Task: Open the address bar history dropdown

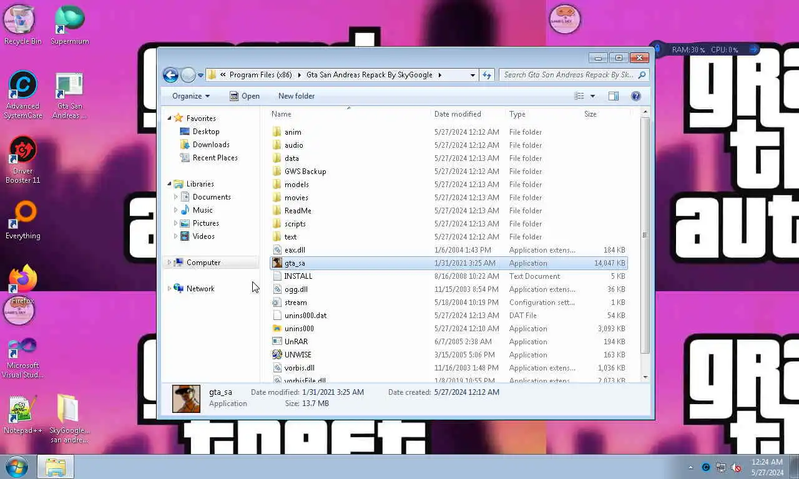Action: pos(473,75)
